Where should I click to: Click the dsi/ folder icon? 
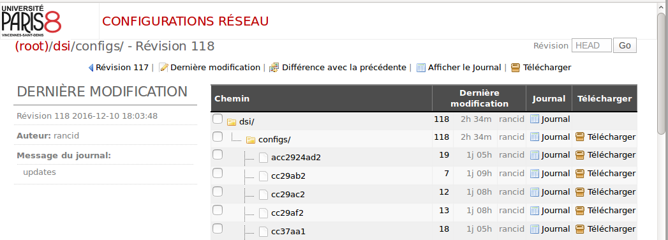click(232, 122)
